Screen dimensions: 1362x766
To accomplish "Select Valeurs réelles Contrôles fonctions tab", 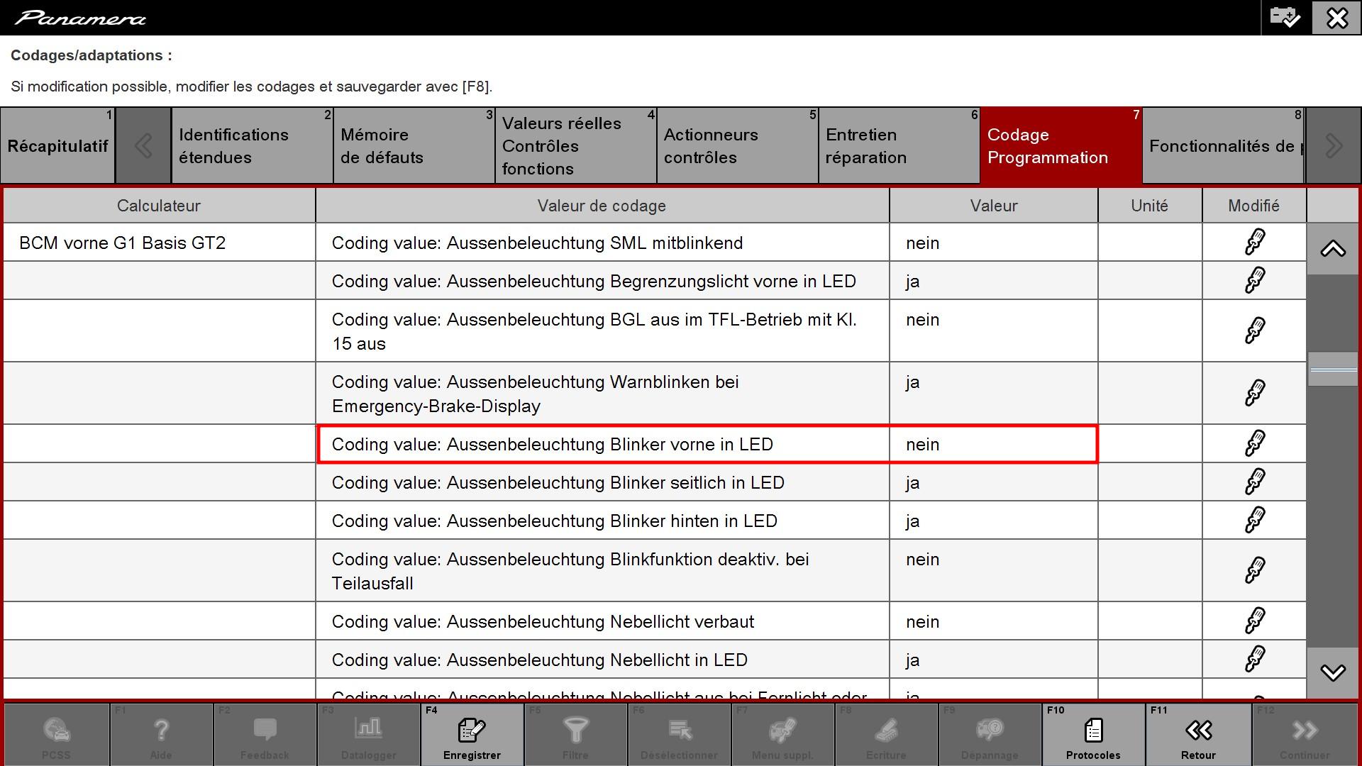I will [x=575, y=146].
